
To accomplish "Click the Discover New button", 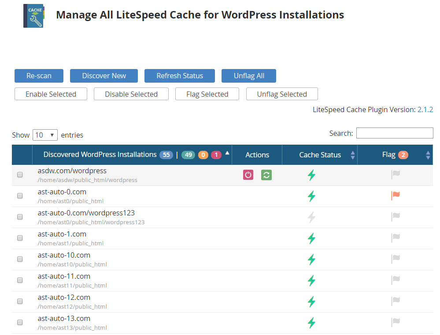I will (x=104, y=76).
